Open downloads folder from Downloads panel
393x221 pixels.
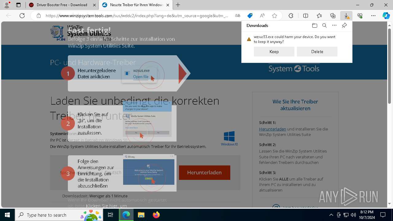coord(314,25)
